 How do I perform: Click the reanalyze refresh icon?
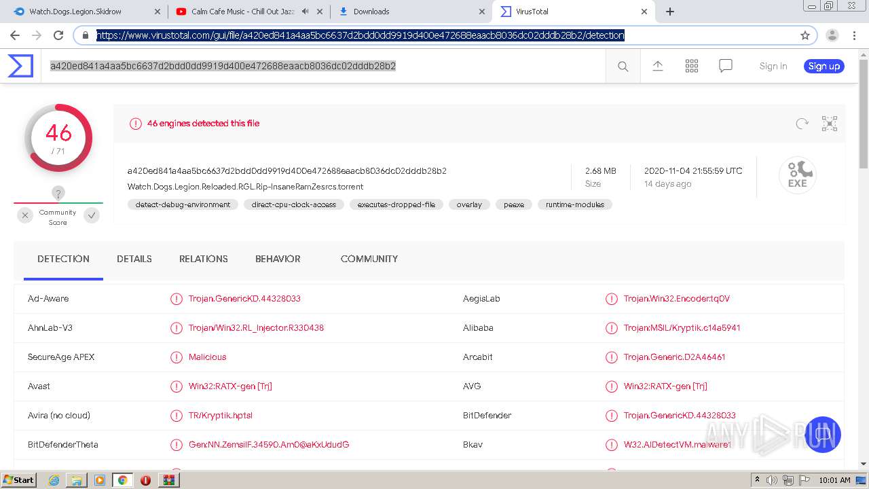802,124
